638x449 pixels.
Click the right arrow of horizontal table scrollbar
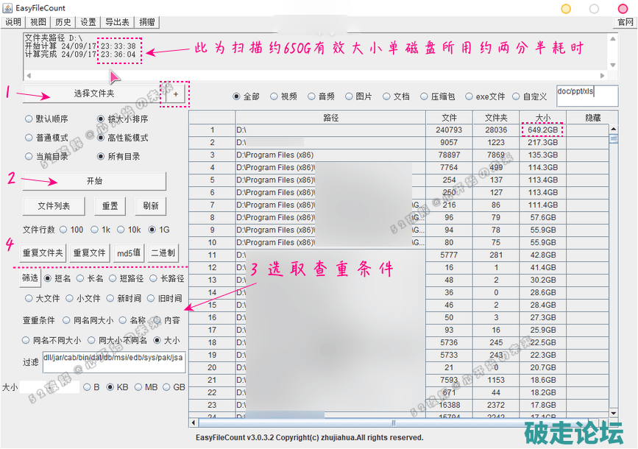point(603,423)
